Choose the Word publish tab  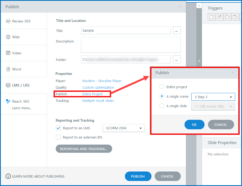[24, 69]
